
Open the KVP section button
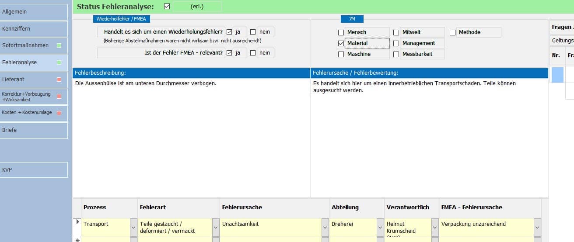click(x=34, y=170)
